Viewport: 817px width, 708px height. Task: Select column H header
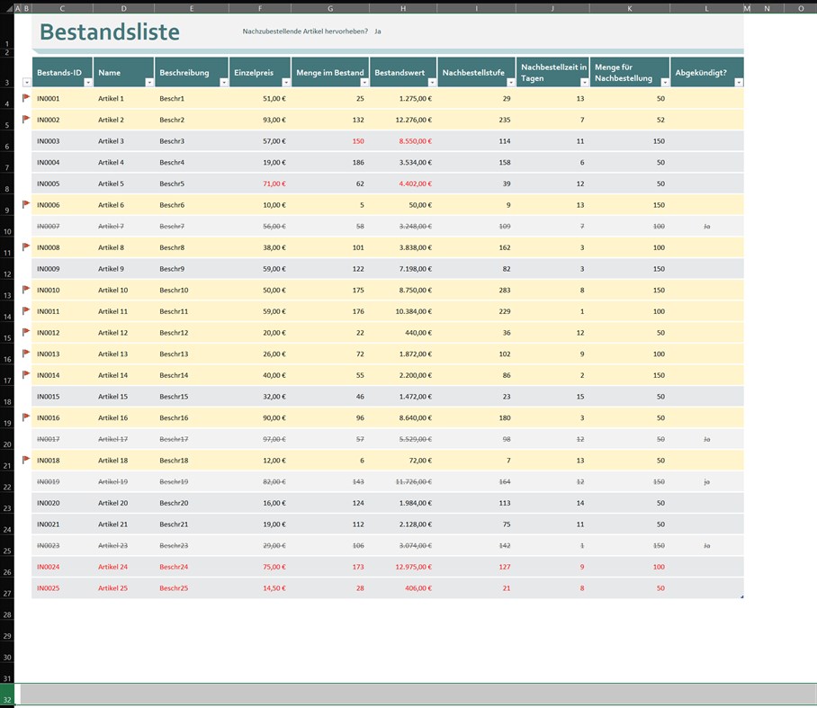coord(403,8)
